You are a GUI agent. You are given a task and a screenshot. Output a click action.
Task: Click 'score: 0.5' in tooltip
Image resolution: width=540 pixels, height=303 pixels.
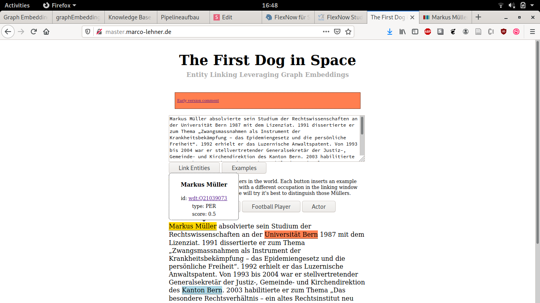coord(204,214)
